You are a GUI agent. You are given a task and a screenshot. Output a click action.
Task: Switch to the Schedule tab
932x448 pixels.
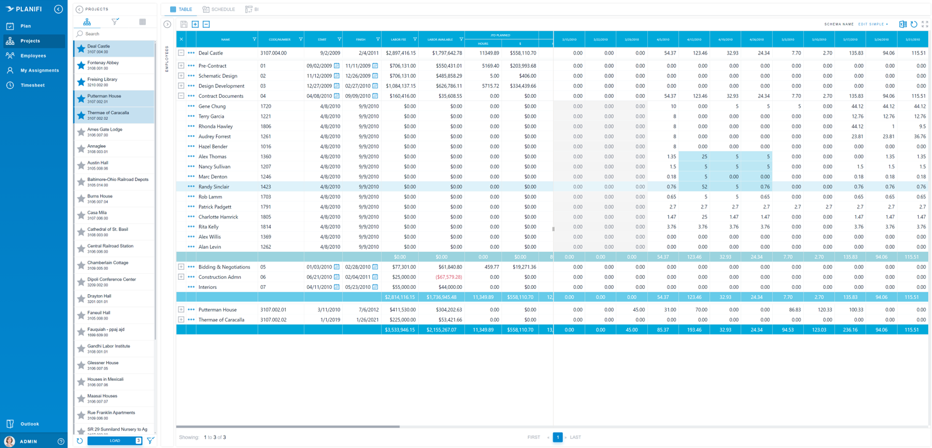(x=219, y=9)
